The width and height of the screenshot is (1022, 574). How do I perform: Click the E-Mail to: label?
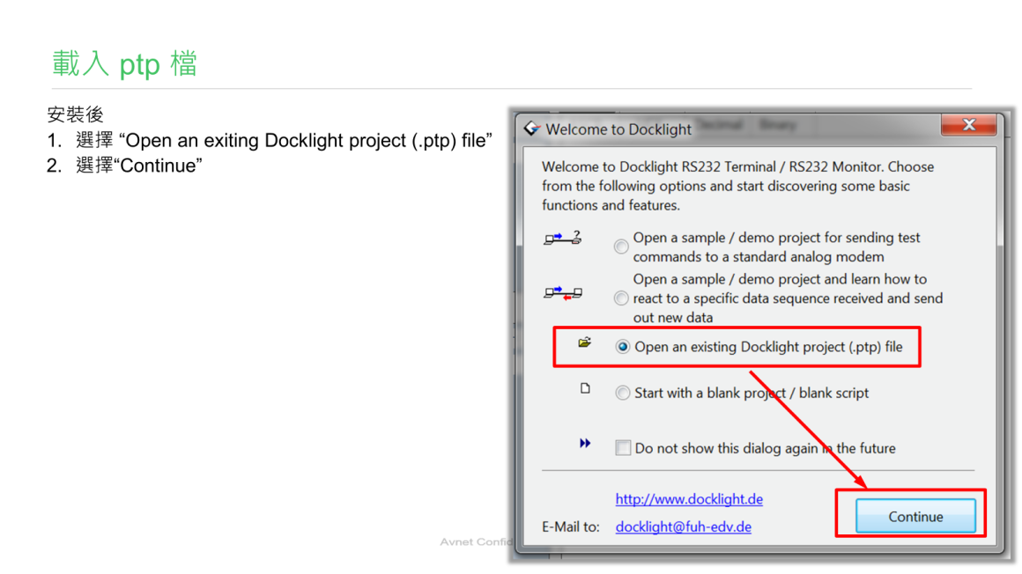pyautogui.click(x=570, y=527)
